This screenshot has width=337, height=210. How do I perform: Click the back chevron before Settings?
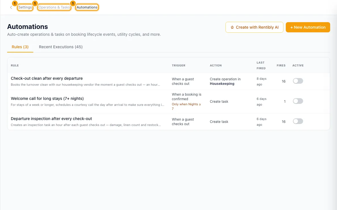pos(11,7)
